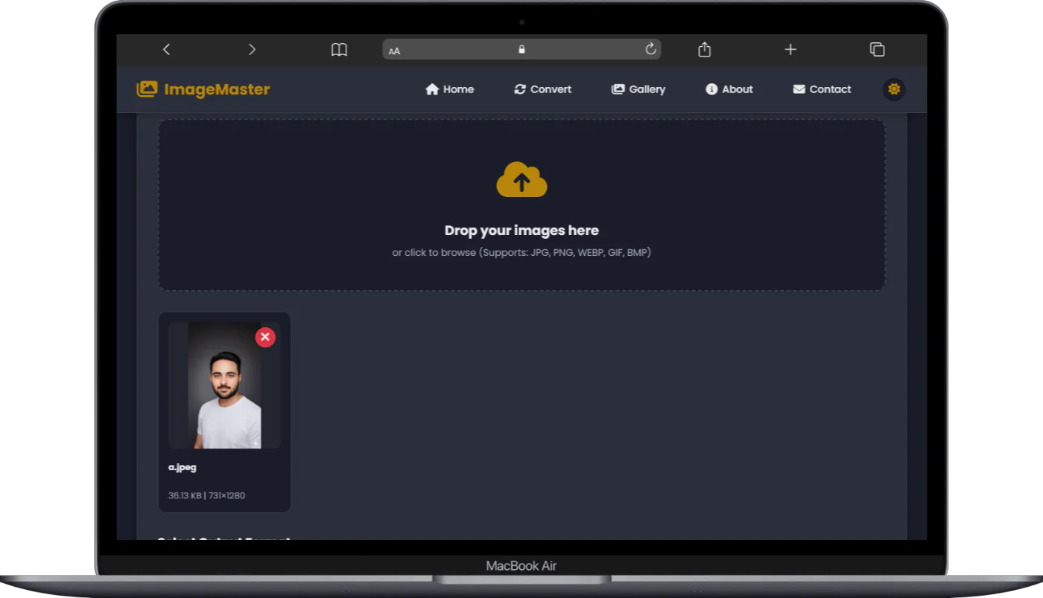1043x598 pixels.
Task: Select the a.jpeg portrait thumbnail
Action: (x=224, y=394)
